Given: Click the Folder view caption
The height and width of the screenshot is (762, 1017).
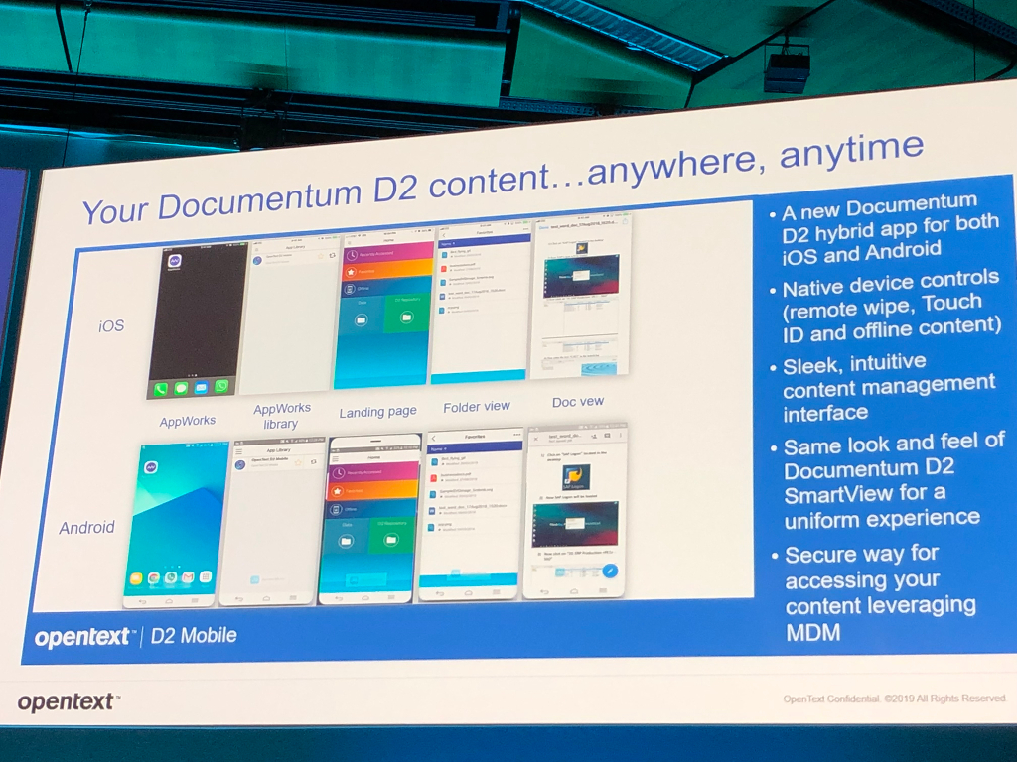Looking at the screenshot, I should click(477, 407).
